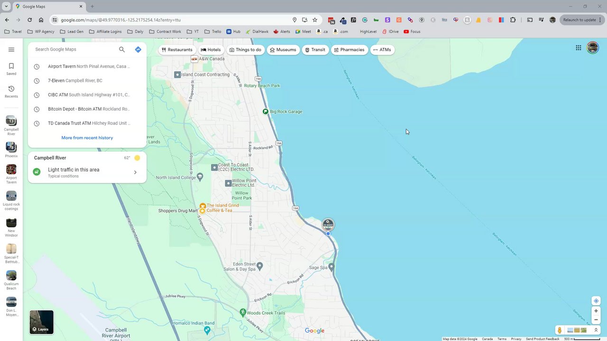This screenshot has width=607, height=341.
Task: Open the DialHawk bookmark
Action: (257, 32)
